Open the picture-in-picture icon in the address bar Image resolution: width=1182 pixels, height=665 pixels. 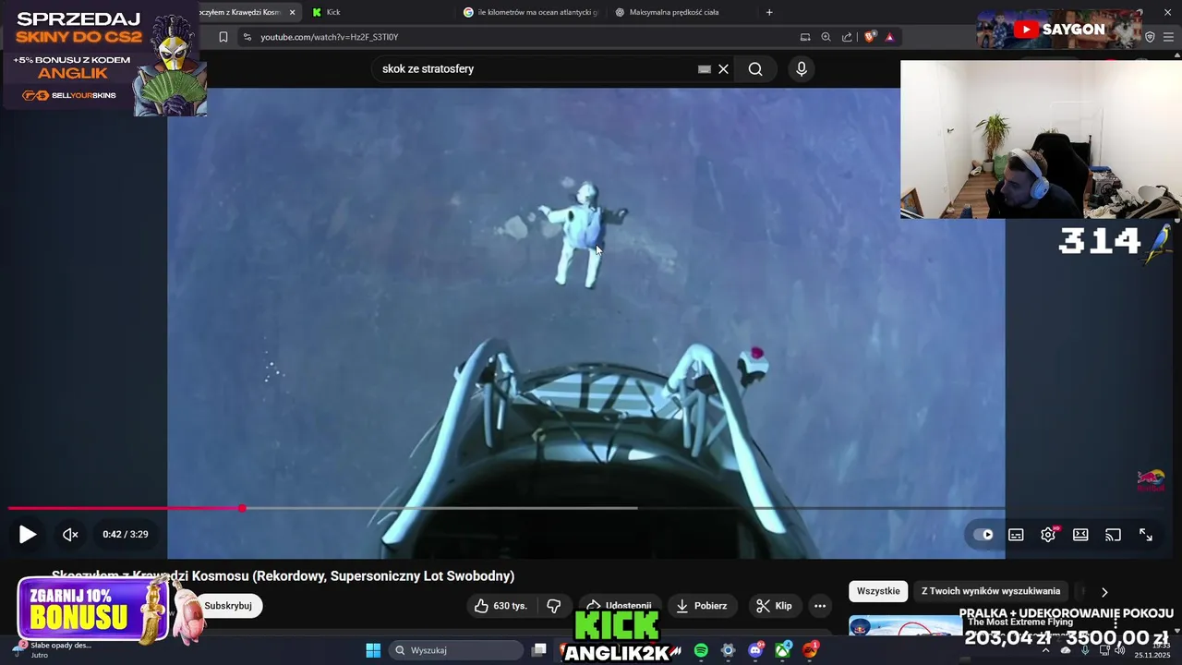click(805, 37)
